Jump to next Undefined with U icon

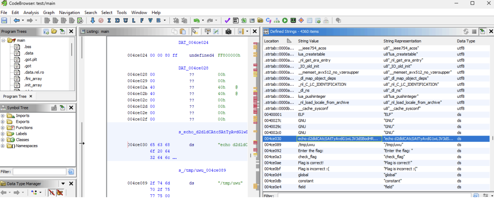(125, 21)
